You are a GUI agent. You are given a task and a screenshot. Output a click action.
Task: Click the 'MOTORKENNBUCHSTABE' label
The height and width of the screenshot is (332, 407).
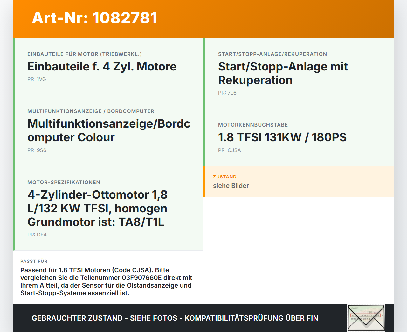[253, 125]
